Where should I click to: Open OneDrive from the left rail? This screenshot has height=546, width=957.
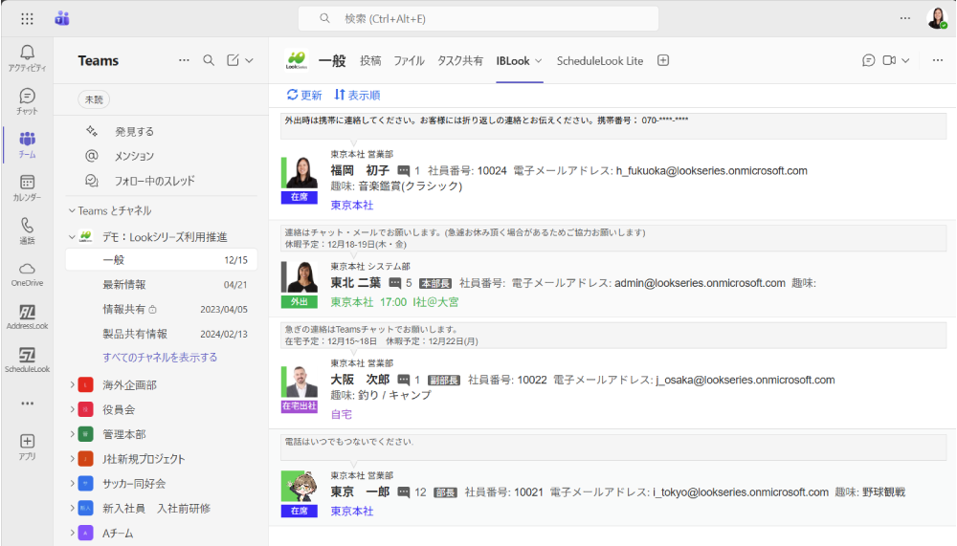click(27, 273)
